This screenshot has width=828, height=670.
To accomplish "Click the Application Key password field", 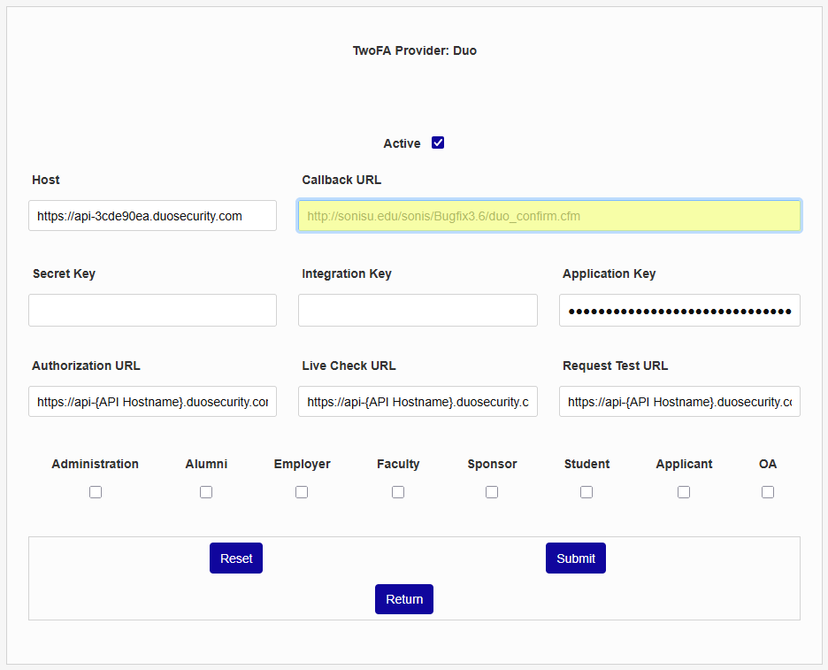I will 679,311.
